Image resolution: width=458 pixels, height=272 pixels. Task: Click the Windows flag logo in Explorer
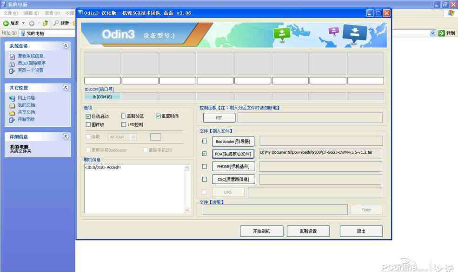tap(451, 13)
